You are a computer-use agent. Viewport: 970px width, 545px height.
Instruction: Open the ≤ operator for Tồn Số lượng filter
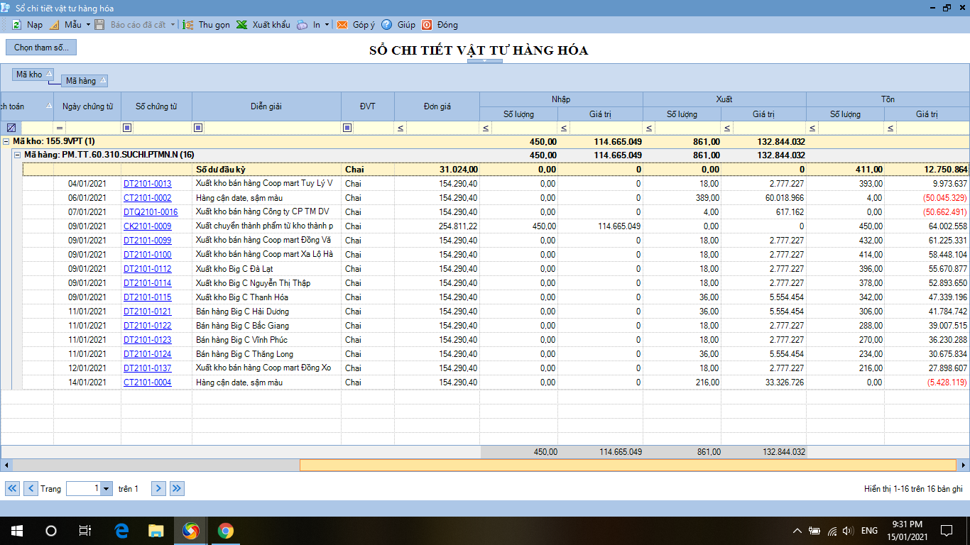(x=812, y=128)
